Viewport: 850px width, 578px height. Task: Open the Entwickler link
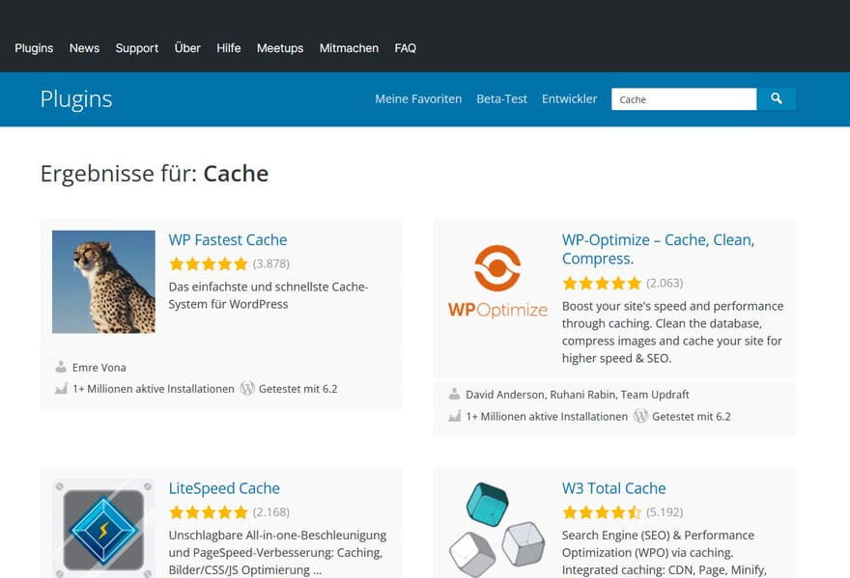(569, 99)
